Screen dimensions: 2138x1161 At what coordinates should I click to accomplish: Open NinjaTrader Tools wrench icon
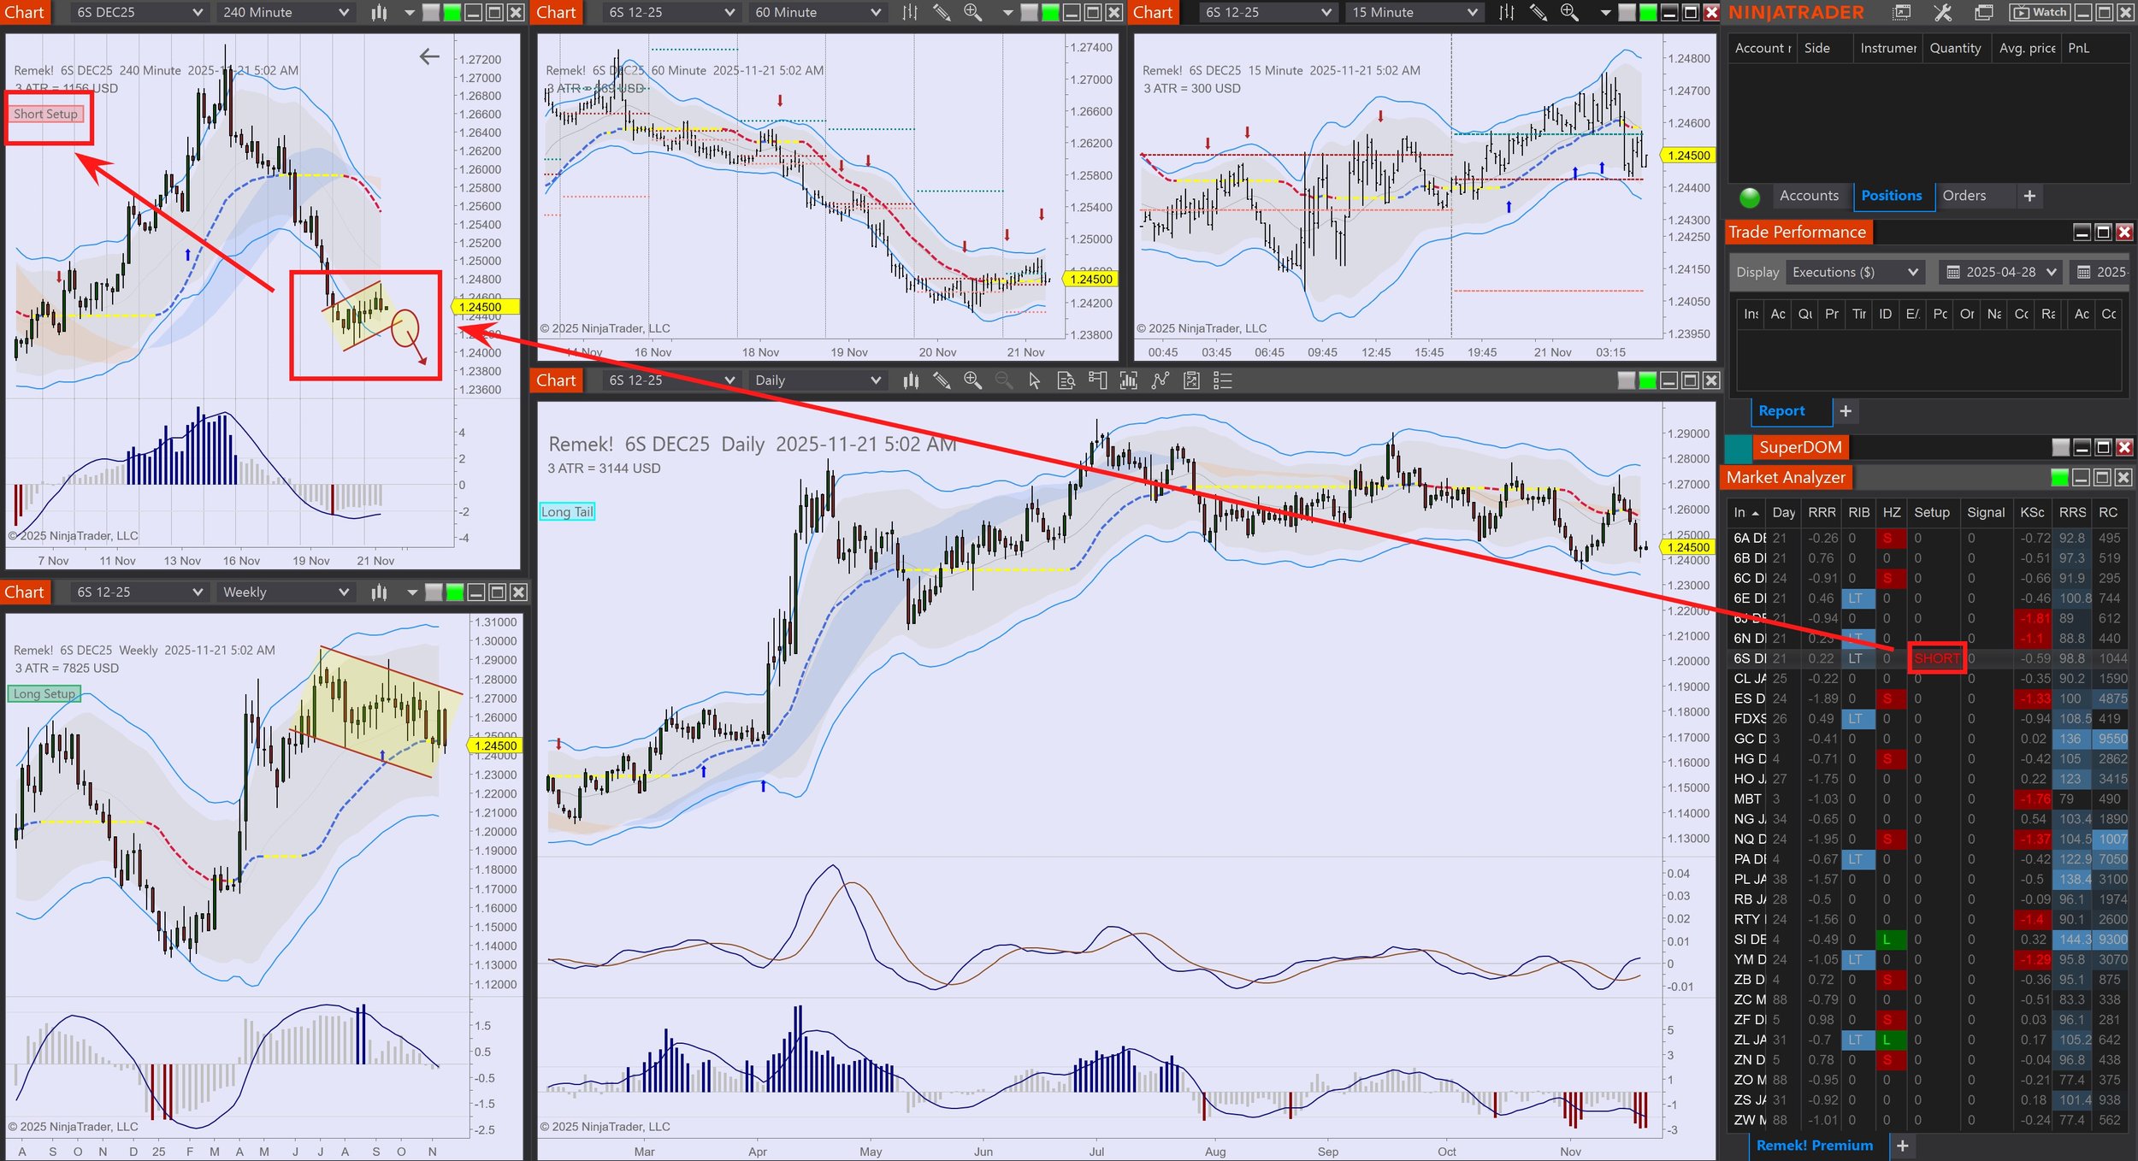pyautogui.click(x=1943, y=13)
